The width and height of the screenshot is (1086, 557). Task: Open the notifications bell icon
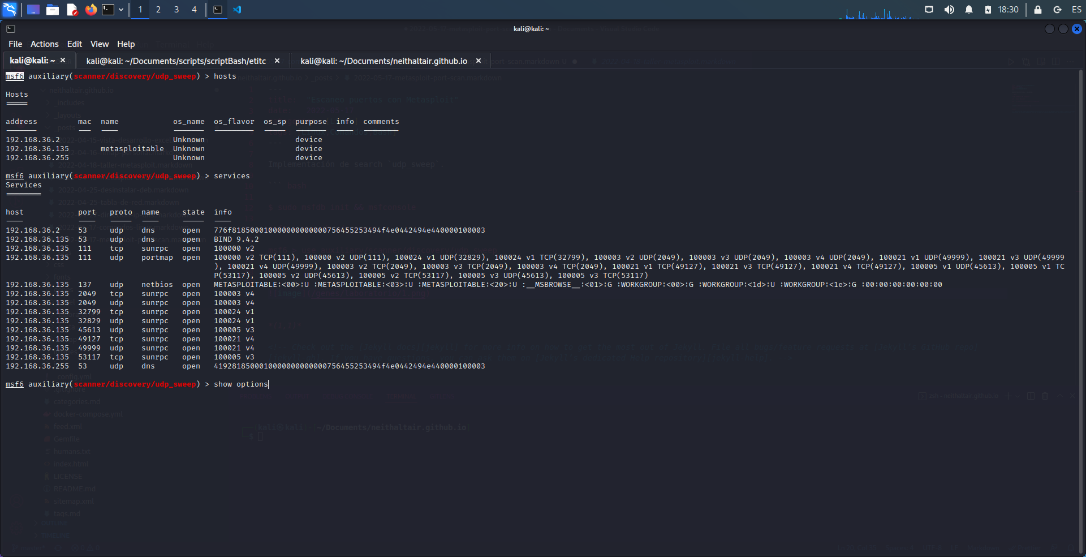969,10
